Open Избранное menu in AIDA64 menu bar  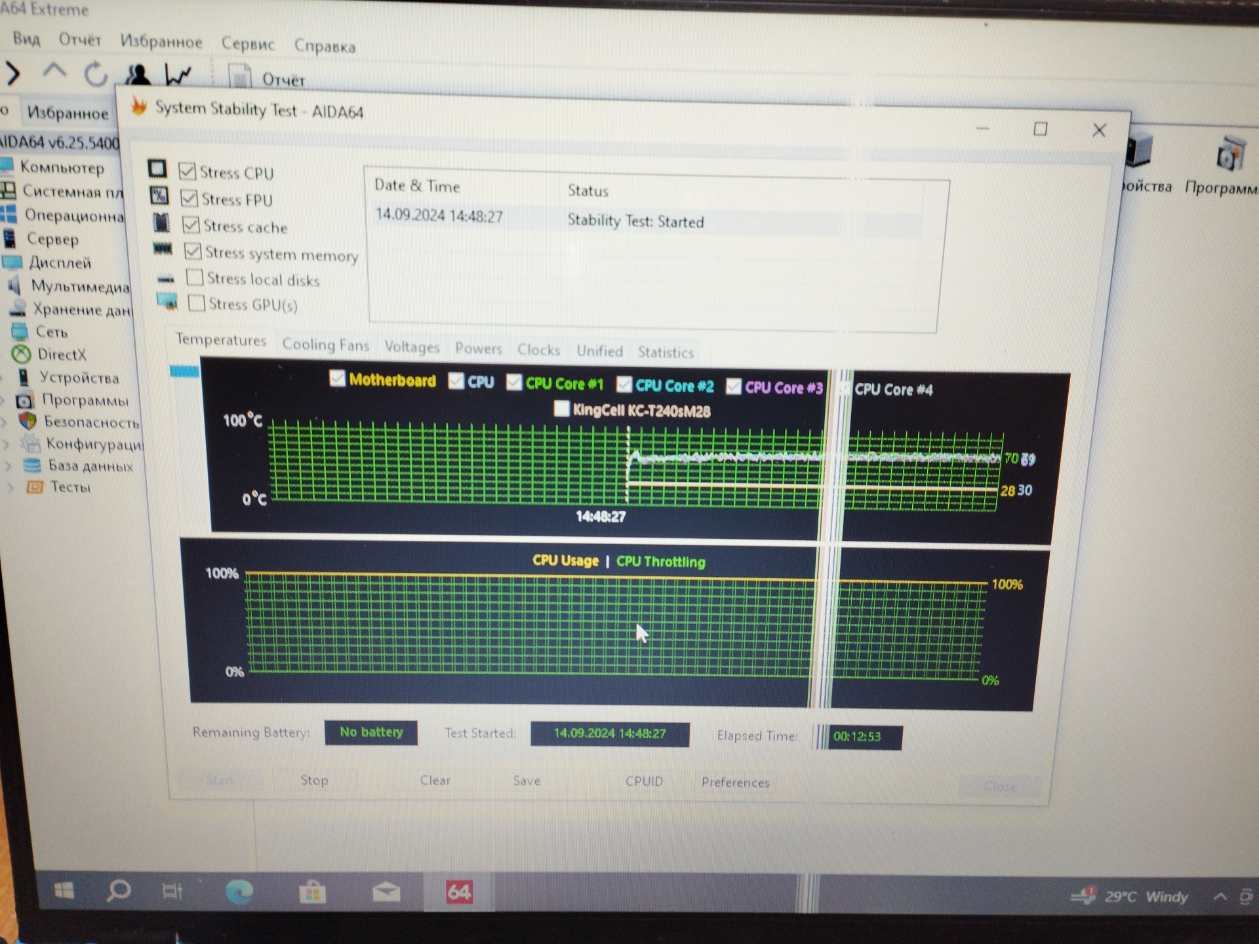161,42
